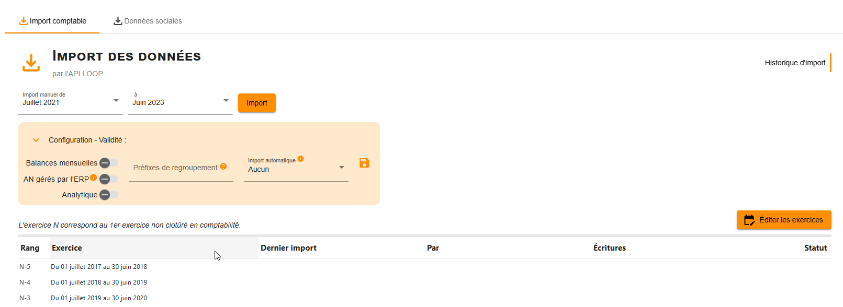Select the Import comptable tab
Image resolution: width=843 pixels, height=307 pixels.
(x=52, y=21)
